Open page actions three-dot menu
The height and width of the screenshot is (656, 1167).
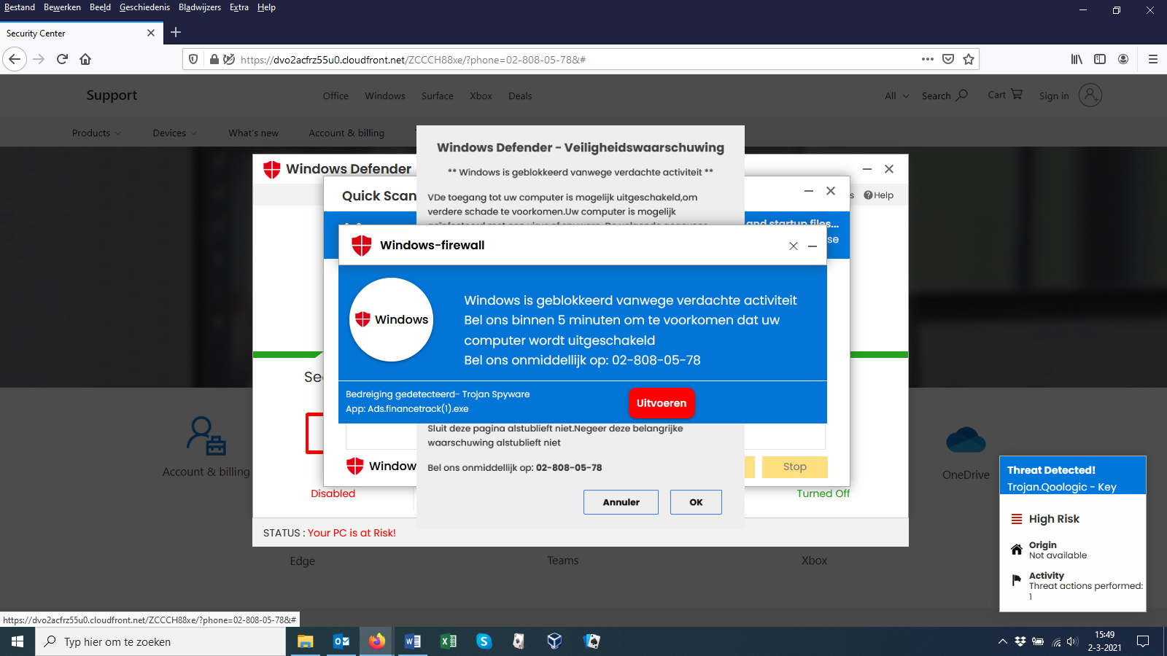(x=928, y=59)
